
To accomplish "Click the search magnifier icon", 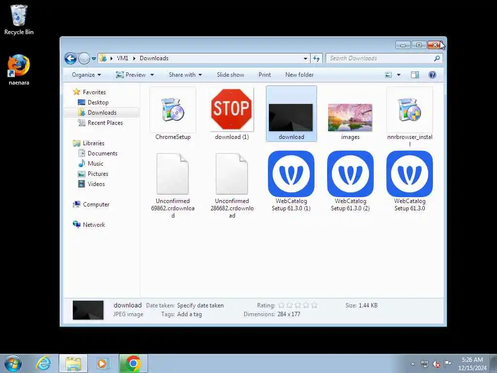I will coord(437,58).
